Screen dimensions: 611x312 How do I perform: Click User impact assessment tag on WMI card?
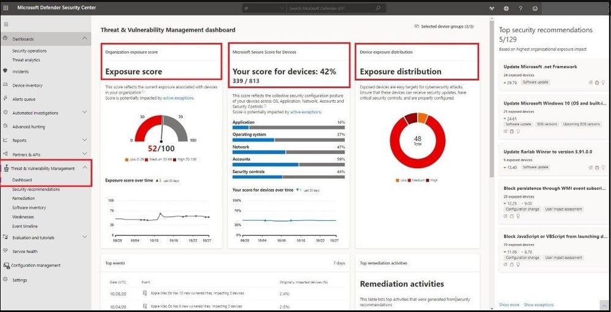click(563, 209)
